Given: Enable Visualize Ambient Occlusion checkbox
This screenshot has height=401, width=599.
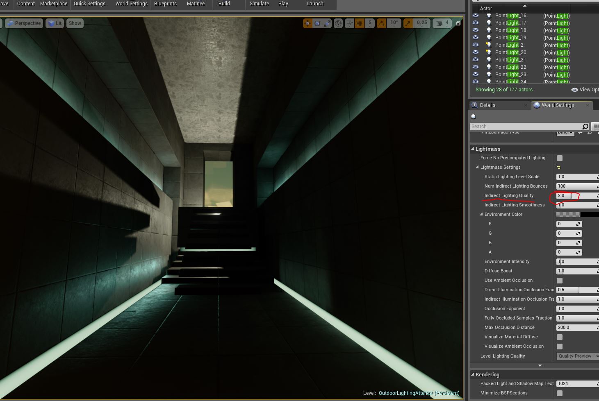Looking at the screenshot, I should 560,347.
